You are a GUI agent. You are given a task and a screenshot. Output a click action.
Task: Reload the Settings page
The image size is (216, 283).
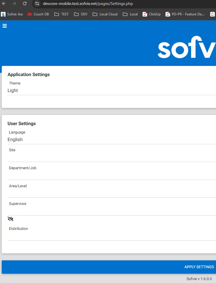click(25, 3)
